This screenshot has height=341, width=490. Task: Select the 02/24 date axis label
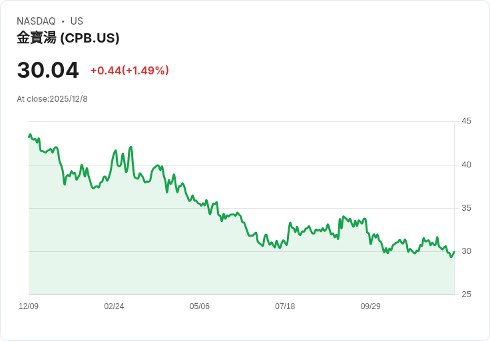pyautogui.click(x=114, y=306)
